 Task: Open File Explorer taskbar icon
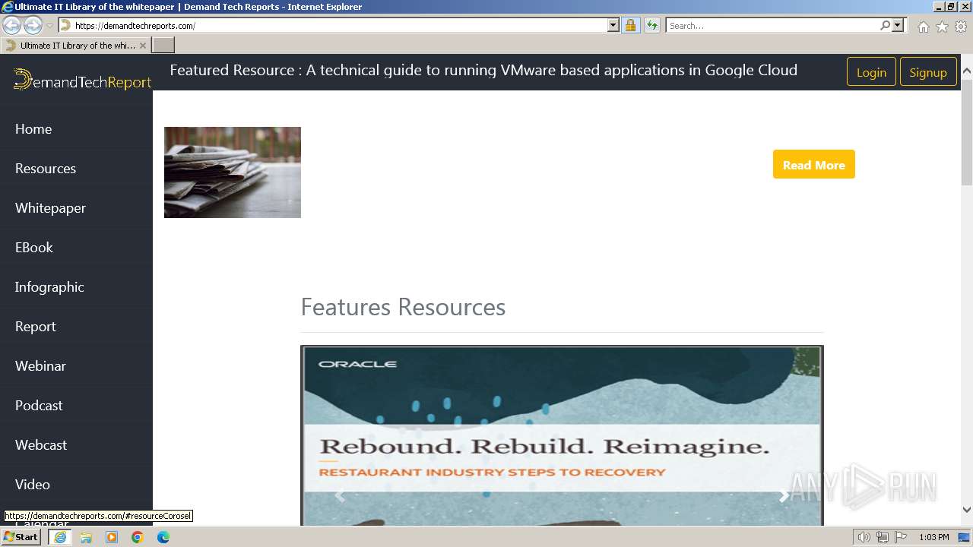point(86,537)
